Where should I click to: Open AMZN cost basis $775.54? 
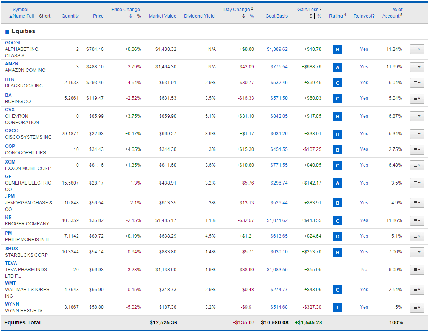pyautogui.click(x=279, y=67)
